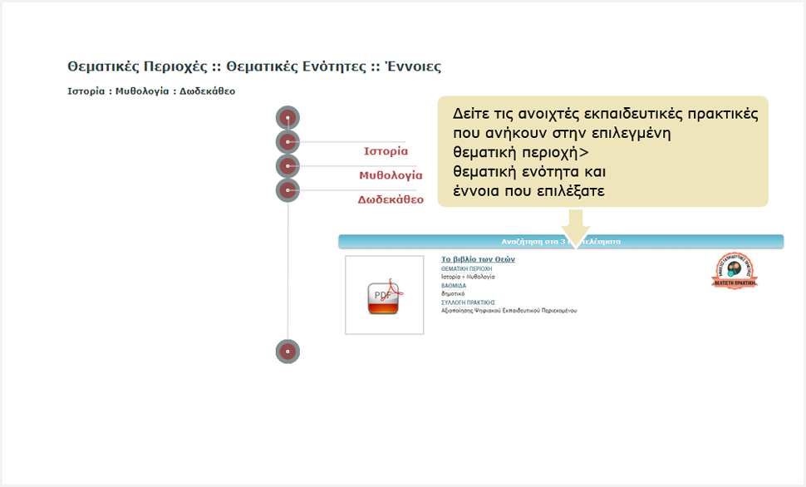This screenshot has width=806, height=487.
Task: Click the ΘΕΜΑΤΙΚΗ ΠΕΡΙΟΧΗ field label
Action: click(x=466, y=269)
